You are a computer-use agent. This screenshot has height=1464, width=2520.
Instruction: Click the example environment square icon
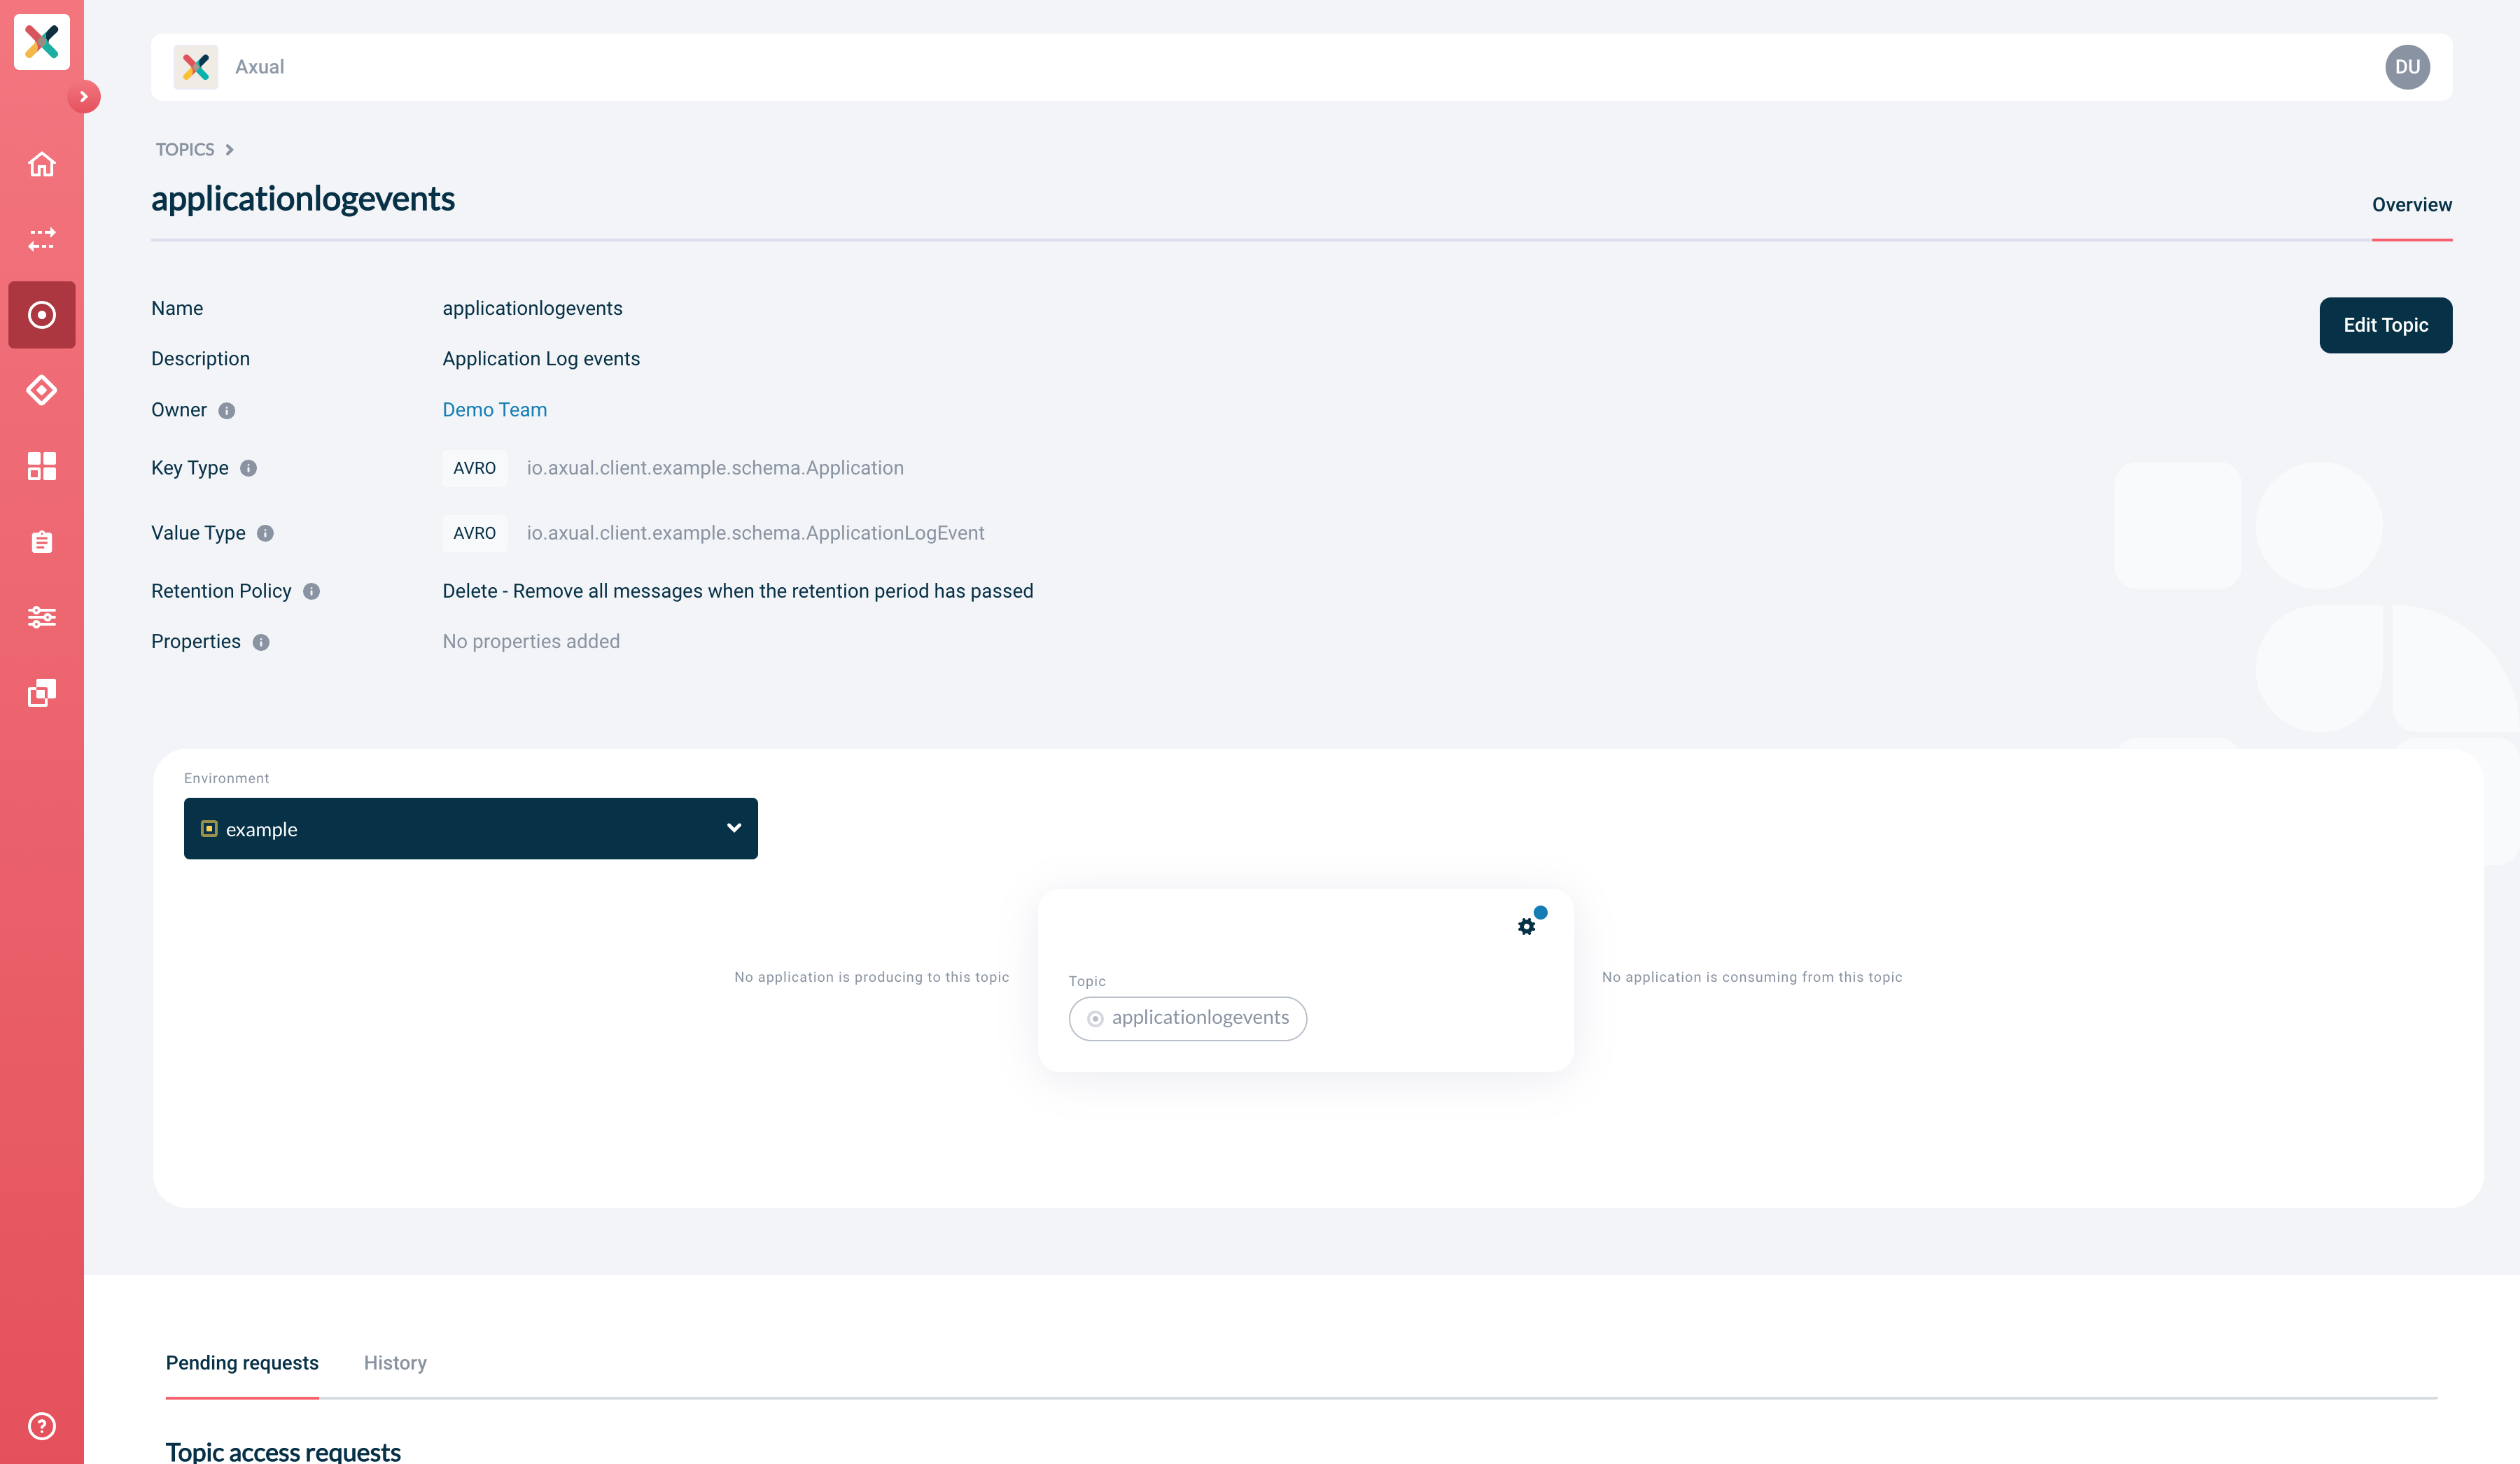[209, 828]
